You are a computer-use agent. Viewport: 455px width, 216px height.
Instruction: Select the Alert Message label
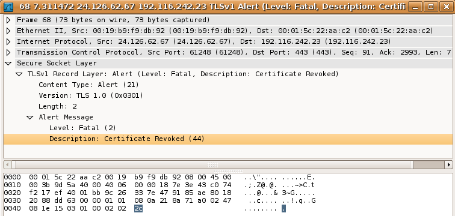(x=66, y=117)
